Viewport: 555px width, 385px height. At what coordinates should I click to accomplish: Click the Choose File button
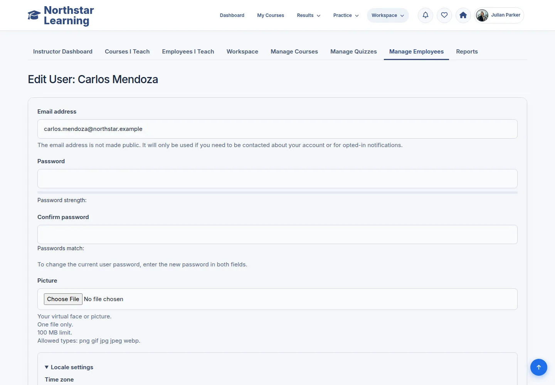click(63, 299)
